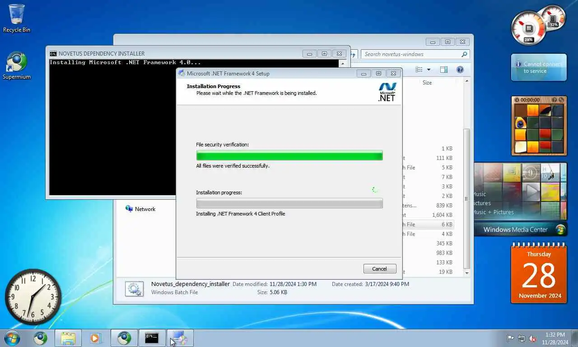Maximize the Explorer window
The height and width of the screenshot is (347, 578).
click(447, 42)
